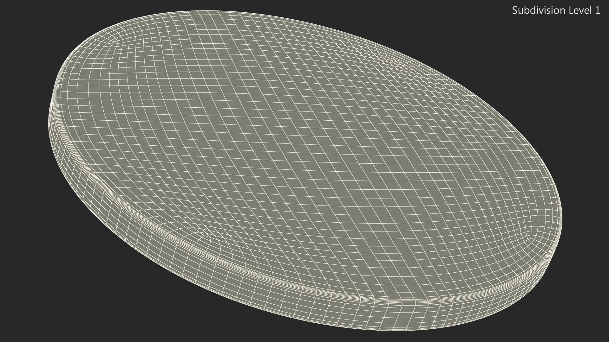Select the wireframe ellipsoid mesh model
The width and height of the screenshot is (609, 342).
click(x=305, y=170)
